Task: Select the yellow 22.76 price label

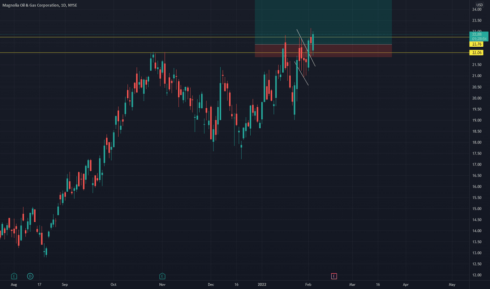Action: (476, 44)
